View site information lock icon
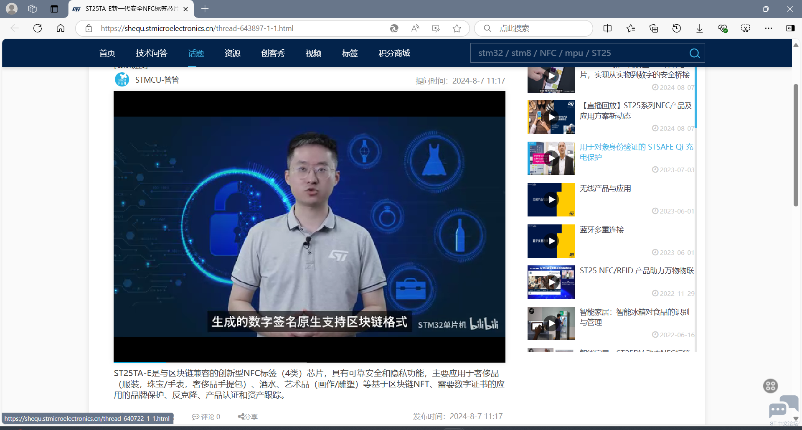Image resolution: width=802 pixels, height=430 pixels. pyautogui.click(x=89, y=28)
